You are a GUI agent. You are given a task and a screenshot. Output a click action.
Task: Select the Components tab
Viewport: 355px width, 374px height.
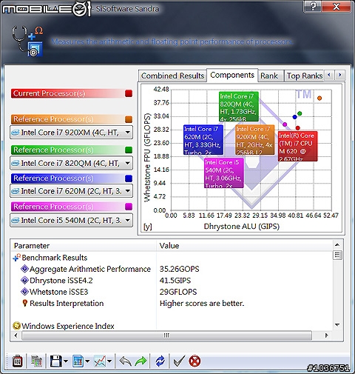pyautogui.click(x=232, y=75)
